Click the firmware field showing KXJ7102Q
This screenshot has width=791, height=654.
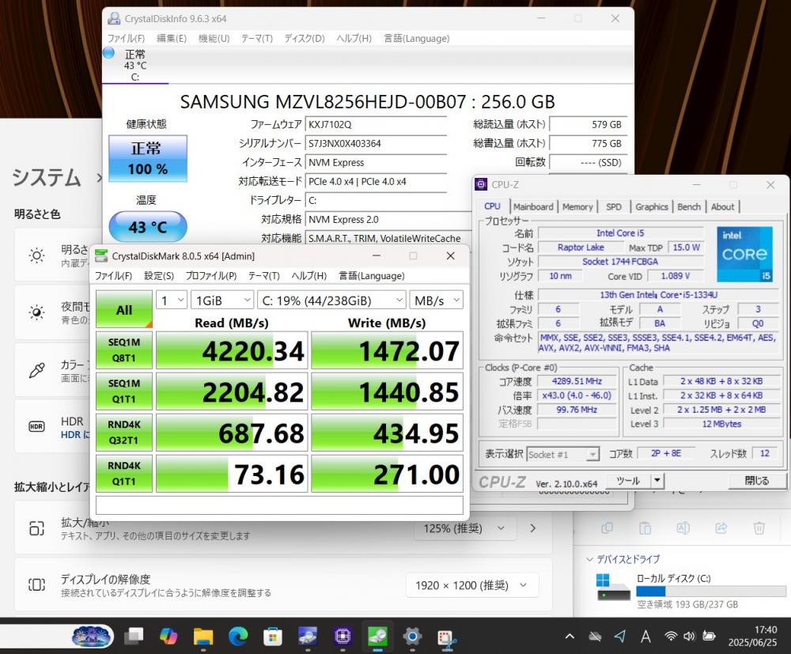click(x=377, y=124)
